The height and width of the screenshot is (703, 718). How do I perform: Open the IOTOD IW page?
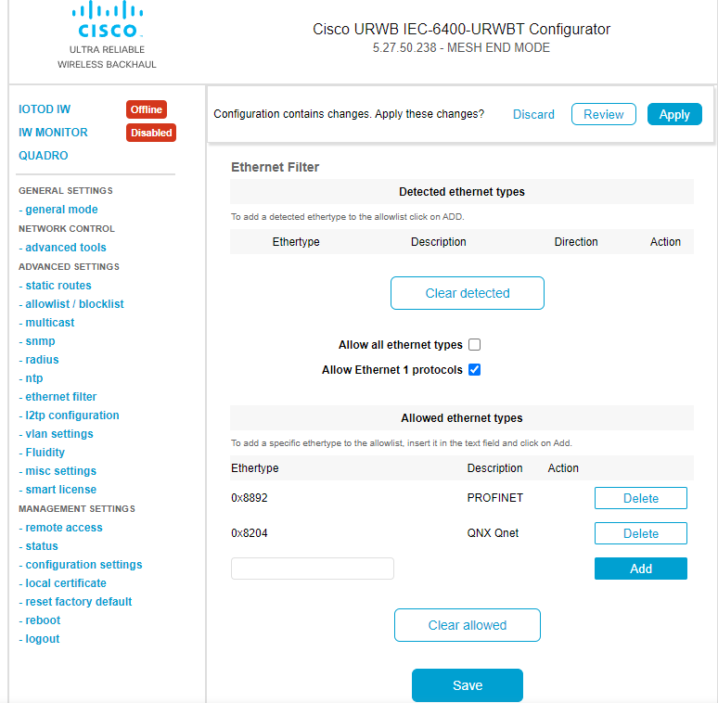(45, 109)
